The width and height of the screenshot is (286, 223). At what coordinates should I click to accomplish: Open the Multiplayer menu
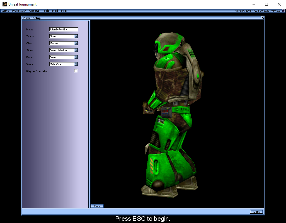(x=19, y=11)
